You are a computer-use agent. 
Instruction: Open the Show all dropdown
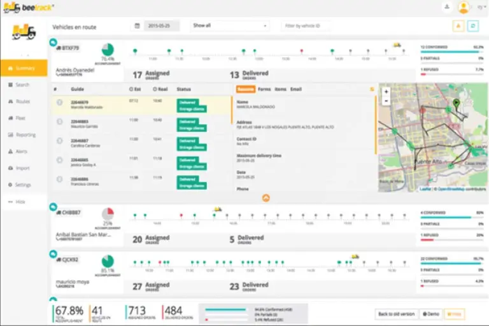[229, 26]
